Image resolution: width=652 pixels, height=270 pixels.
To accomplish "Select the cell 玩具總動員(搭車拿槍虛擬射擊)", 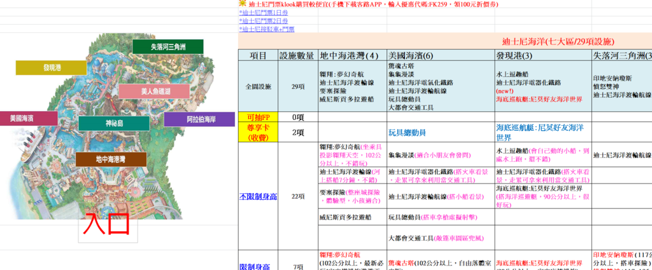I will pos(441,217).
